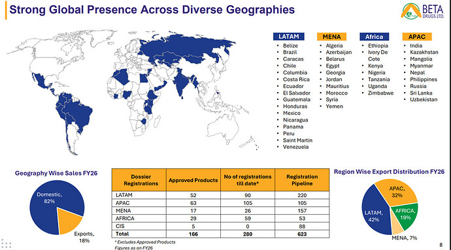
Task: Click 'Yemen' in the MENA list
Action: point(334,106)
